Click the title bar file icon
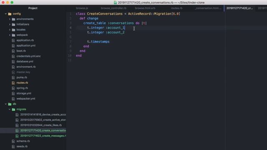Screen dimensions: 267x150 click(x=115, y=2)
